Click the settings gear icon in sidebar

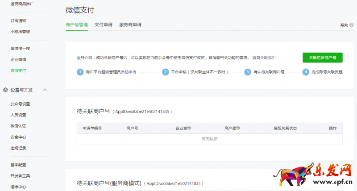pyautogui.click(x=5, y=90)
